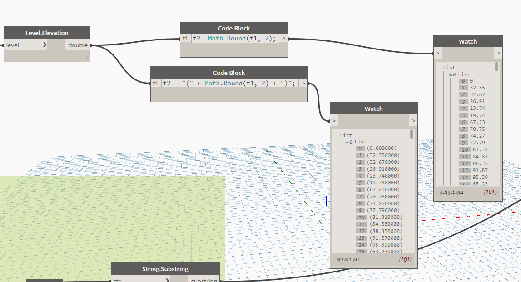Select (32.670000) in the middle Watch list
This screenshot has width=521, height=282.
click(x=383, y=162)
